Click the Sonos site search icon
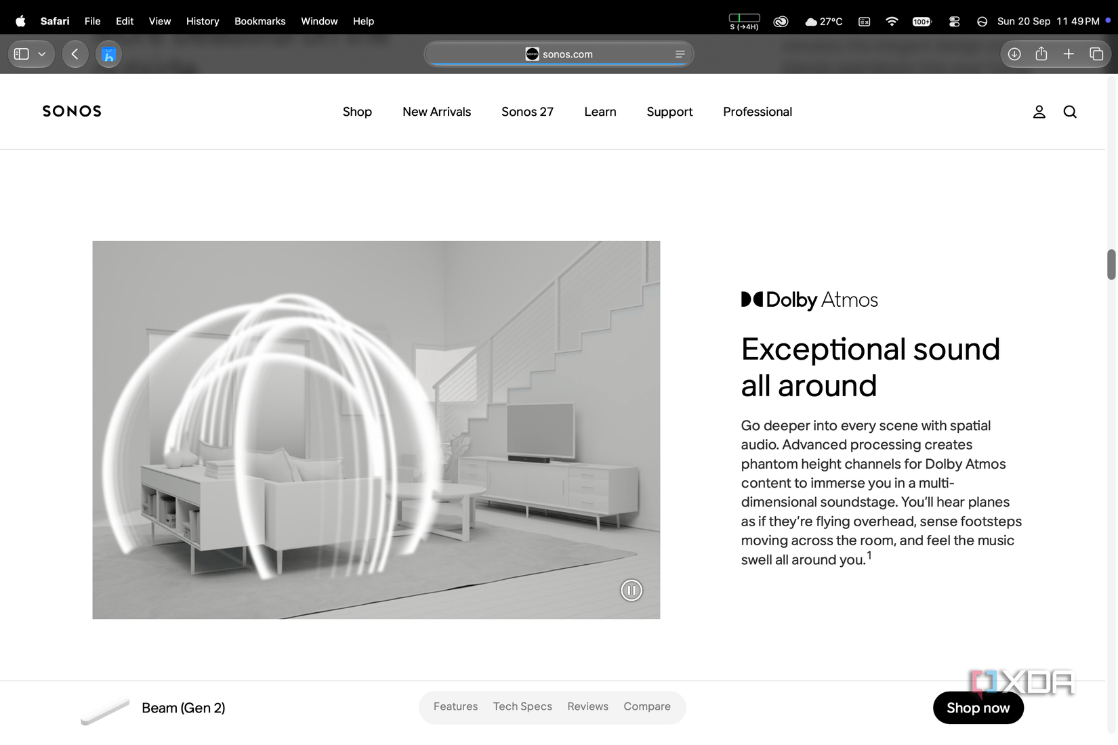The image size is (1118, 745). [x=1070, y=112]
